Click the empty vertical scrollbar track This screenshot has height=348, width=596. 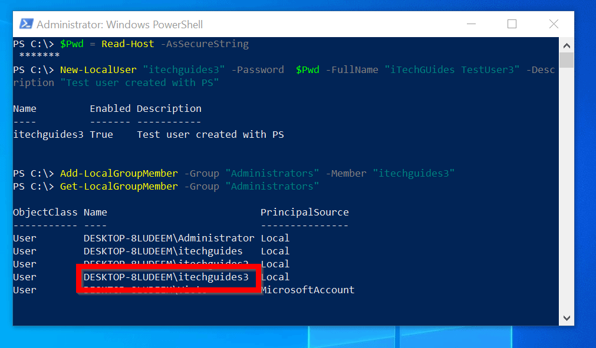point(567,194)
